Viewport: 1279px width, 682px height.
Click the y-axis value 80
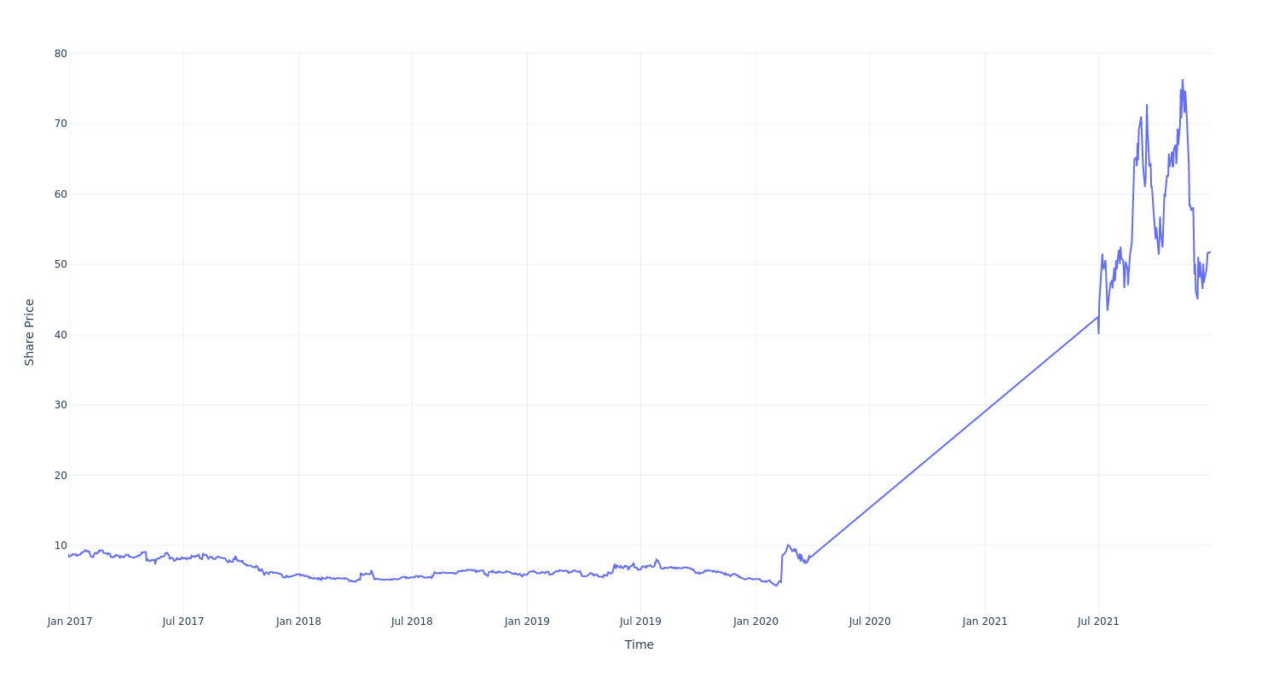click(x=61, y=53)
